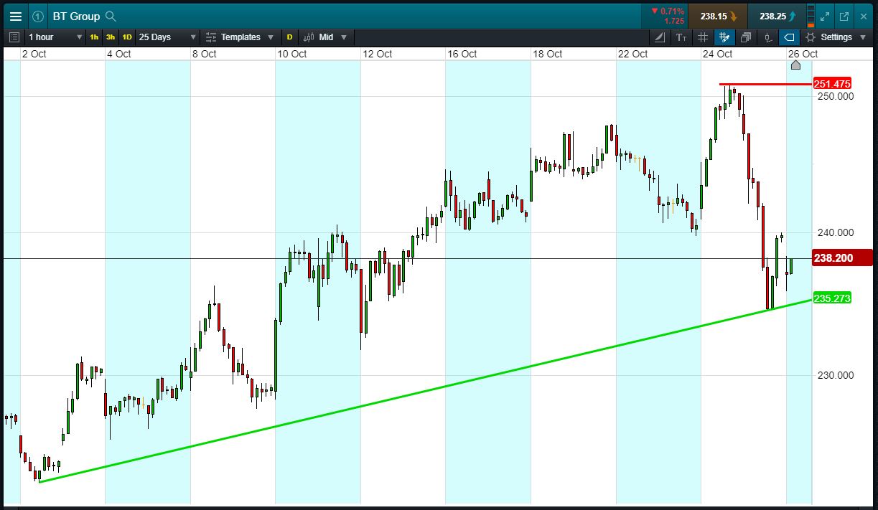The height and width of the screenshot is (510, 878).
Task: Select the drawing tools triangle icon
Action: [x=660, y=37]
